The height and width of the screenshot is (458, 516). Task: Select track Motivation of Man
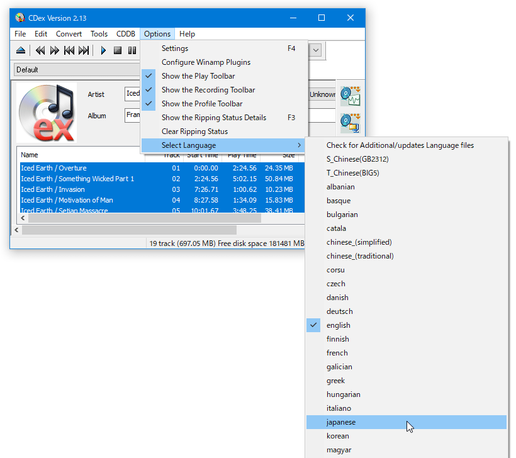(162, 200)
